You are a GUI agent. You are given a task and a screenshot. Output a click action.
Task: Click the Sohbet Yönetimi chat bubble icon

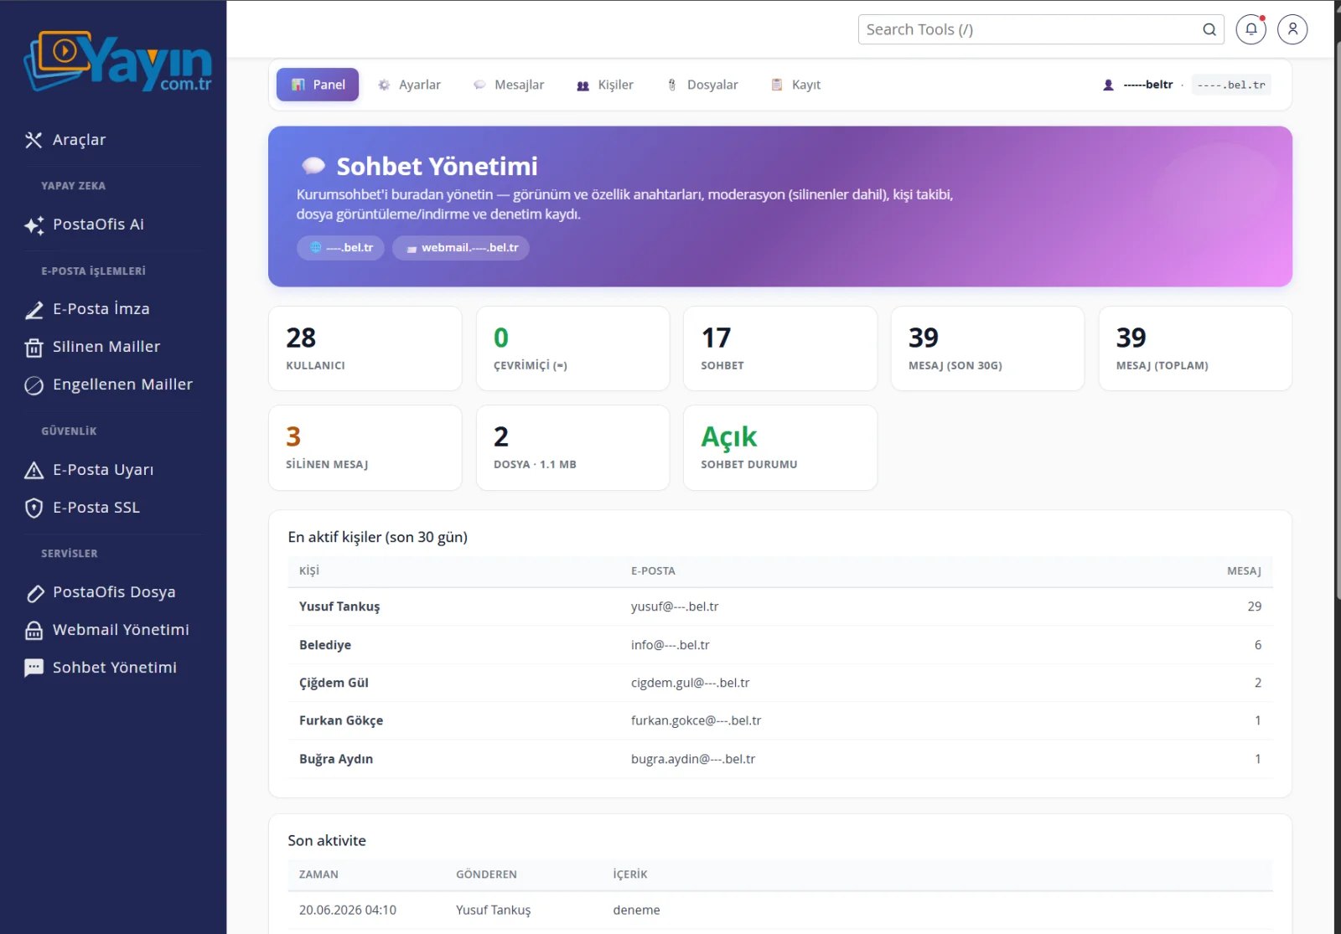pos(34,668)
